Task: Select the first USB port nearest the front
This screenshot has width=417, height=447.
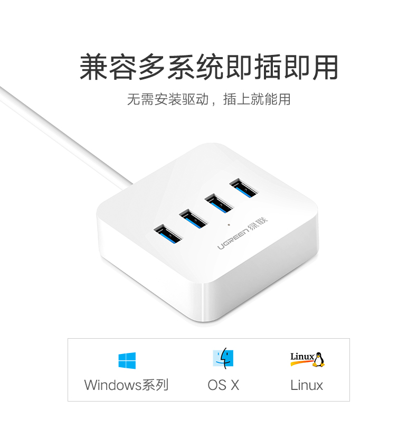Action: [168, 234]
